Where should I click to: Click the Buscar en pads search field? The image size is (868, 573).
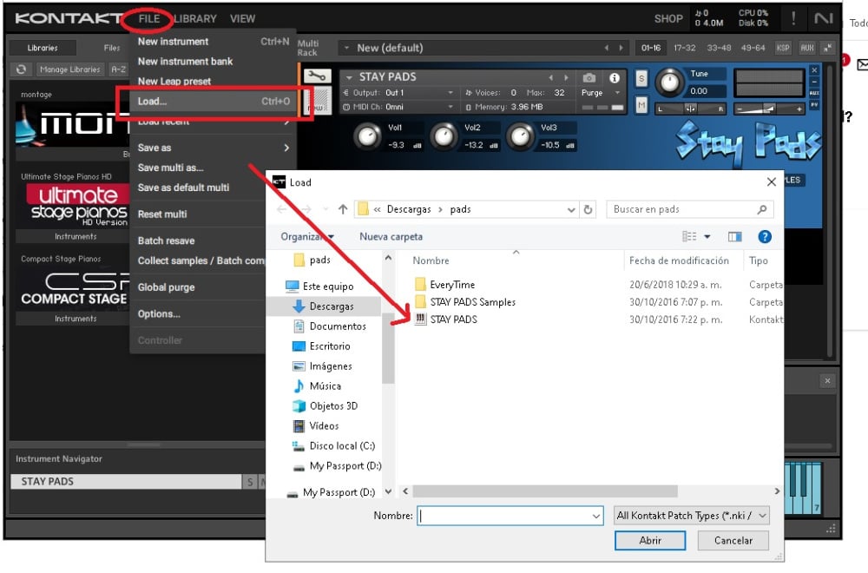(x=690, y=209)
